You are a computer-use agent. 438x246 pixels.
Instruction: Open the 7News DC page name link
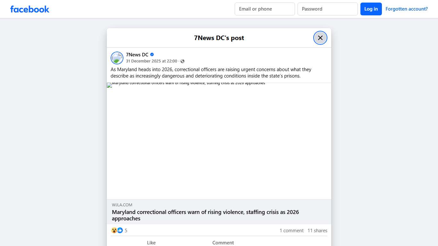pos(137,55)
